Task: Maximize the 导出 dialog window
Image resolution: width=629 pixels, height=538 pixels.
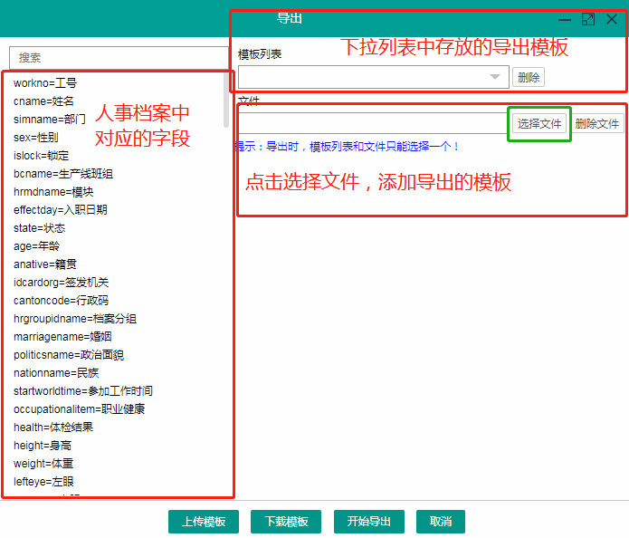Action: coord(588,19)
